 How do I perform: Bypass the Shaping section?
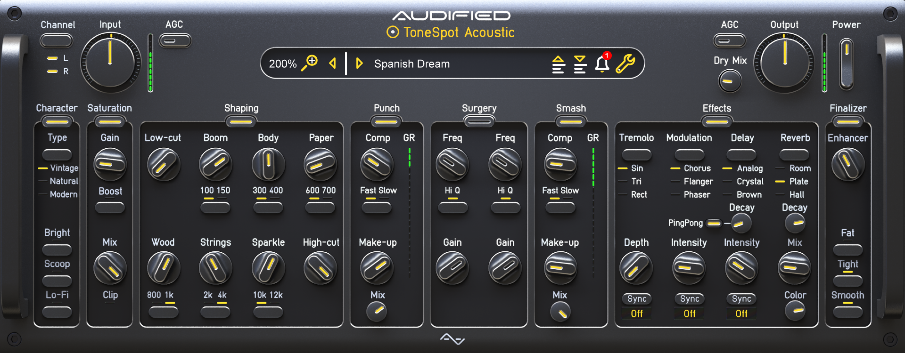pos(241,121)
